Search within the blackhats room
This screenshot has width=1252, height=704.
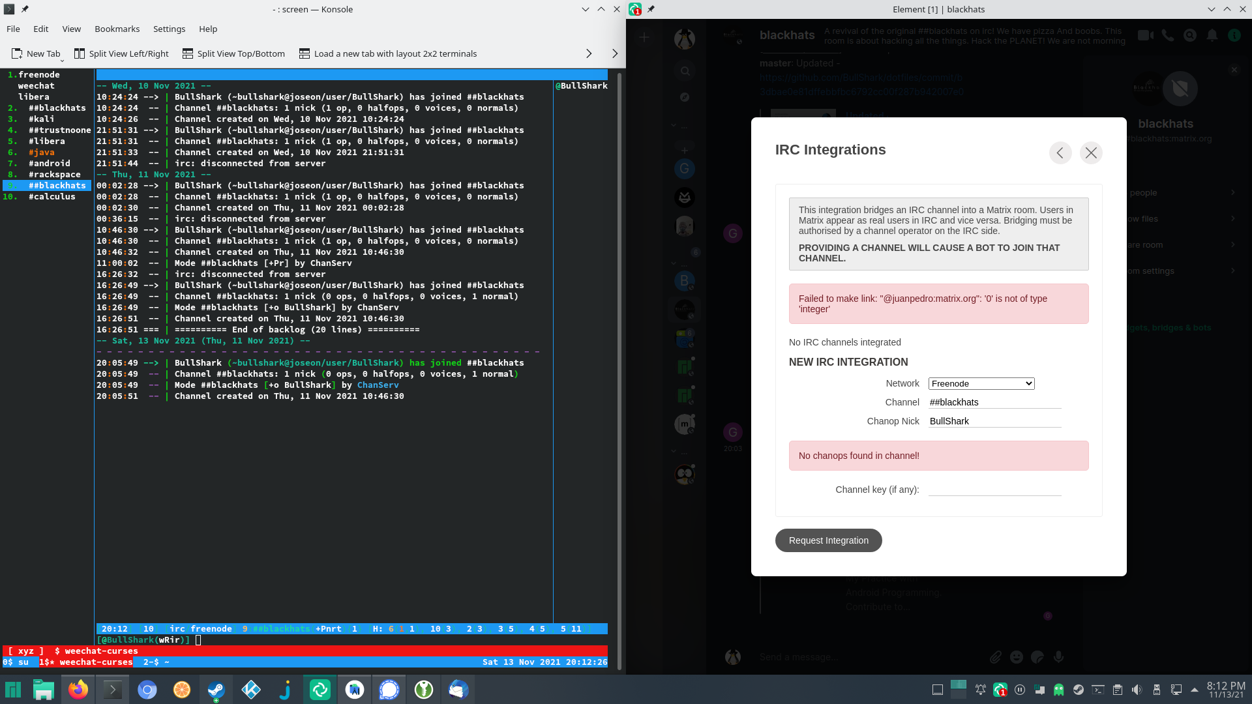coord(1190,35)
